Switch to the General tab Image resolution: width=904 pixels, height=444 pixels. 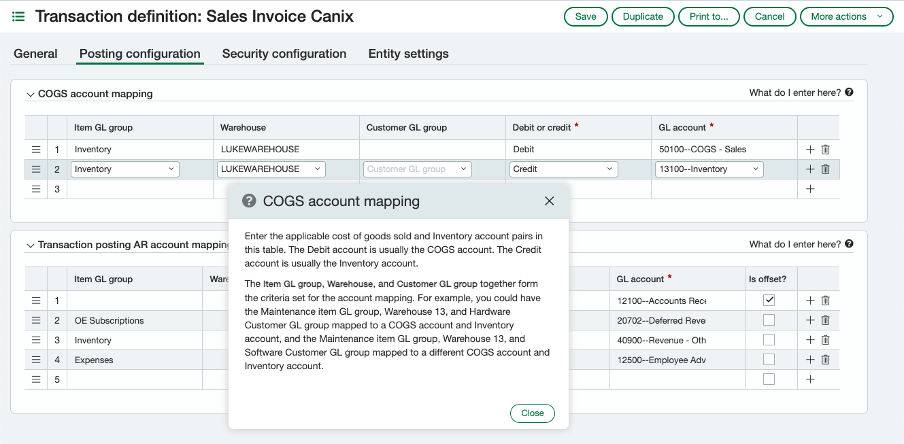pyautogui.click(x=35, y=54)
